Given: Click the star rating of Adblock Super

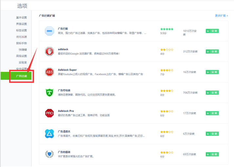Looking at the screenshot, I should pos(167,70).
